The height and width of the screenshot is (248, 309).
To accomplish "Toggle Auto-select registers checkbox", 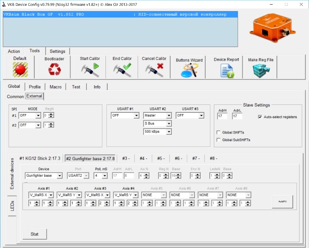I will pos(260,117).
